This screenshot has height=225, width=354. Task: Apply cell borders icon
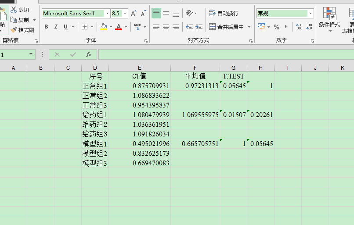84,27
